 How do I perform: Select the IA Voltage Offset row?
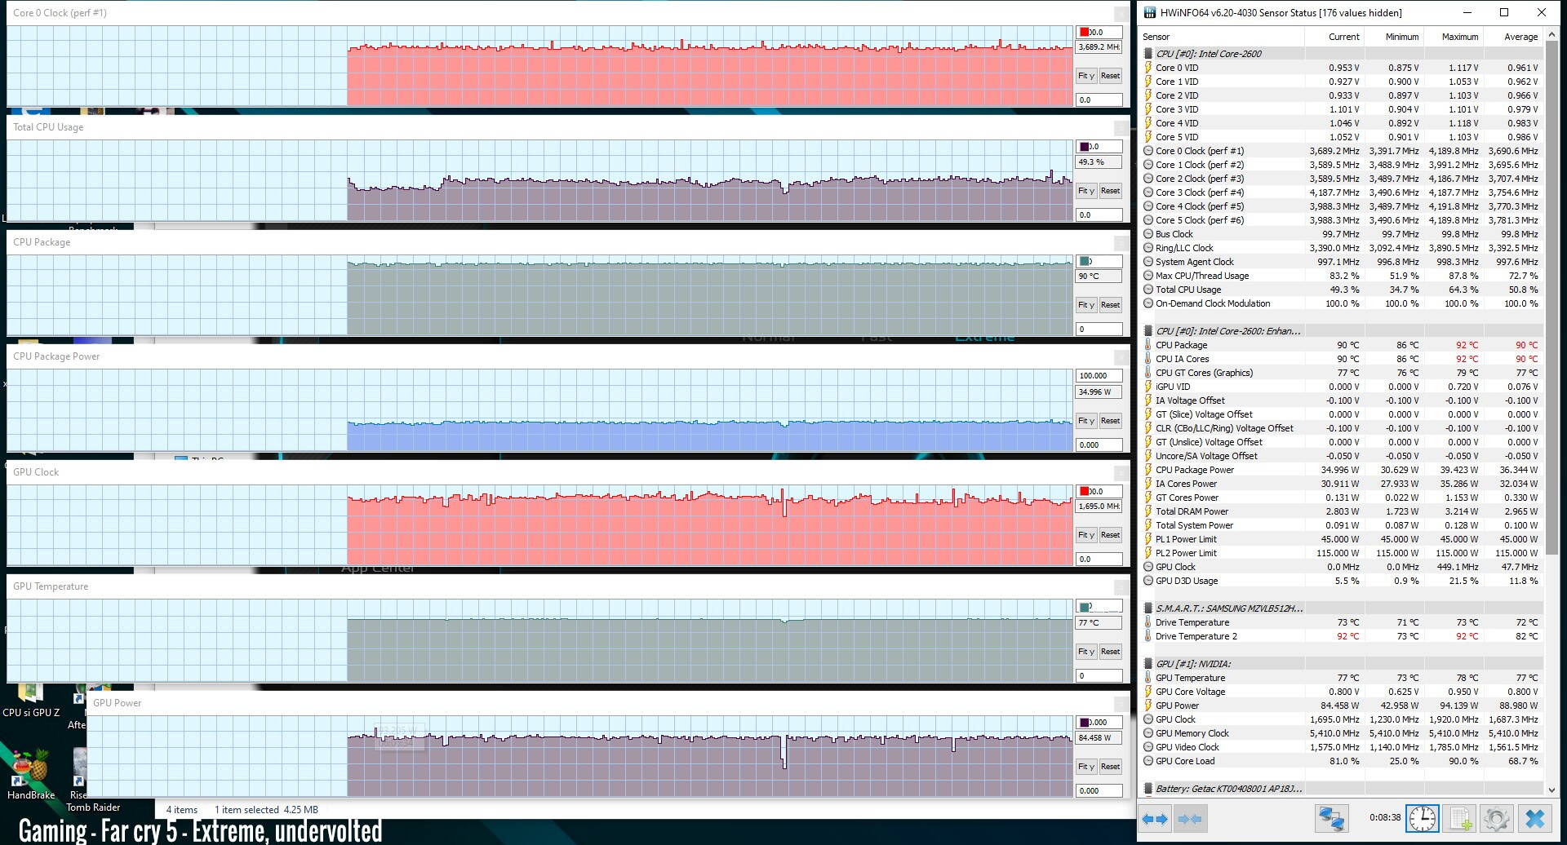[1342, 400]
